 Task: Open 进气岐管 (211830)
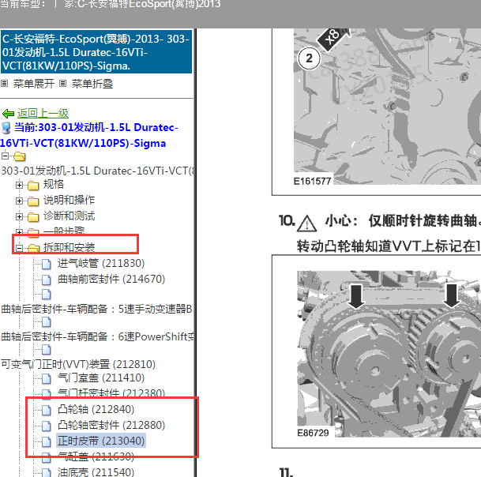101,263
